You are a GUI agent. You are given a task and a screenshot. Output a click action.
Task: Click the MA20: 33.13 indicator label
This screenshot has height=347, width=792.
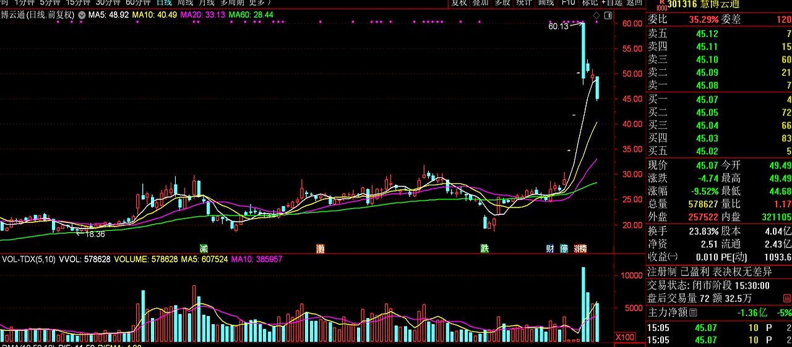point(202,14)
